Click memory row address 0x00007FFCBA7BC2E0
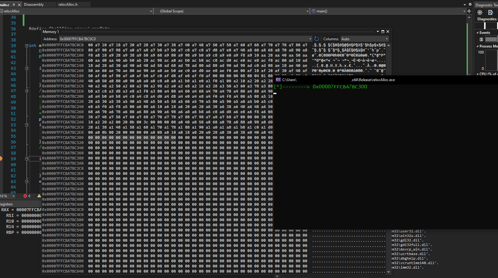Screen dimensions: 498x278 pyautogui.click(x=63, y=132)
